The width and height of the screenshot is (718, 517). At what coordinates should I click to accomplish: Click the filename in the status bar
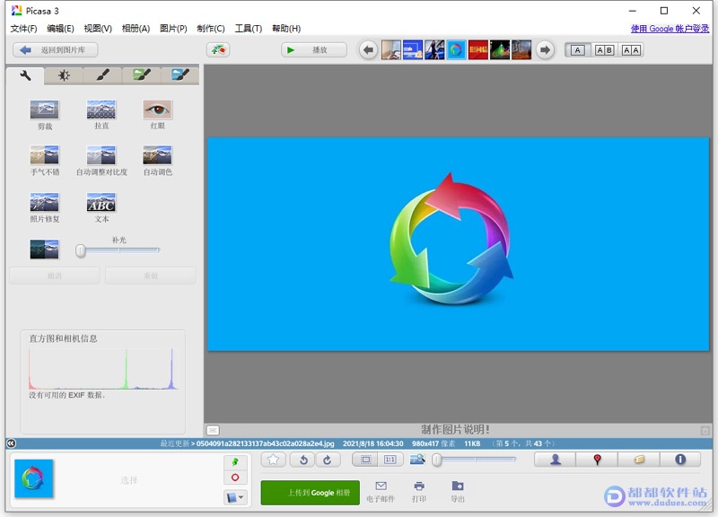point(265,443)
